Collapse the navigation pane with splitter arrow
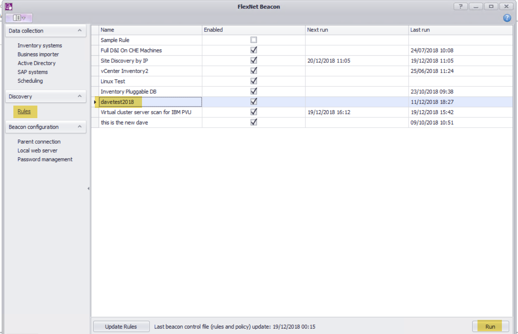The image size is (518, 334). (88, 189)
